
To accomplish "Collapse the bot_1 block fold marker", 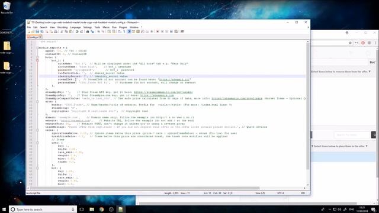I will coord(37,60).
